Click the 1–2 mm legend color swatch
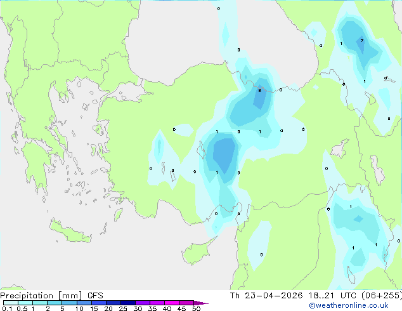 [40, 303]
